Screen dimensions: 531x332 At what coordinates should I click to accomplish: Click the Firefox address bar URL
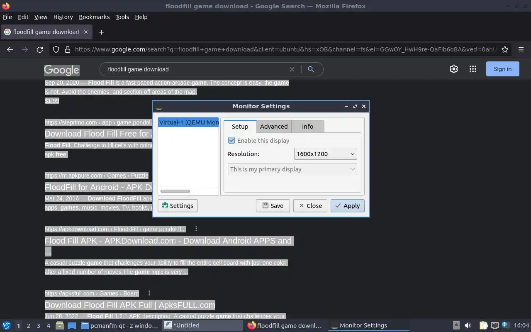tap(285, 49)
